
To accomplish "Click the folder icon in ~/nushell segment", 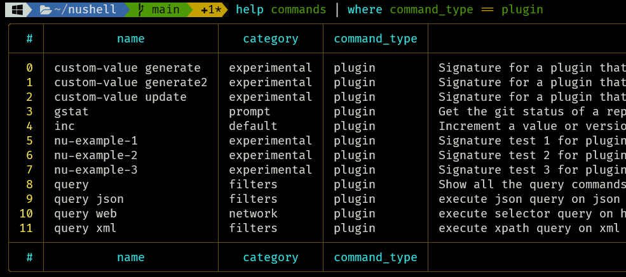I will pos(46,10).
